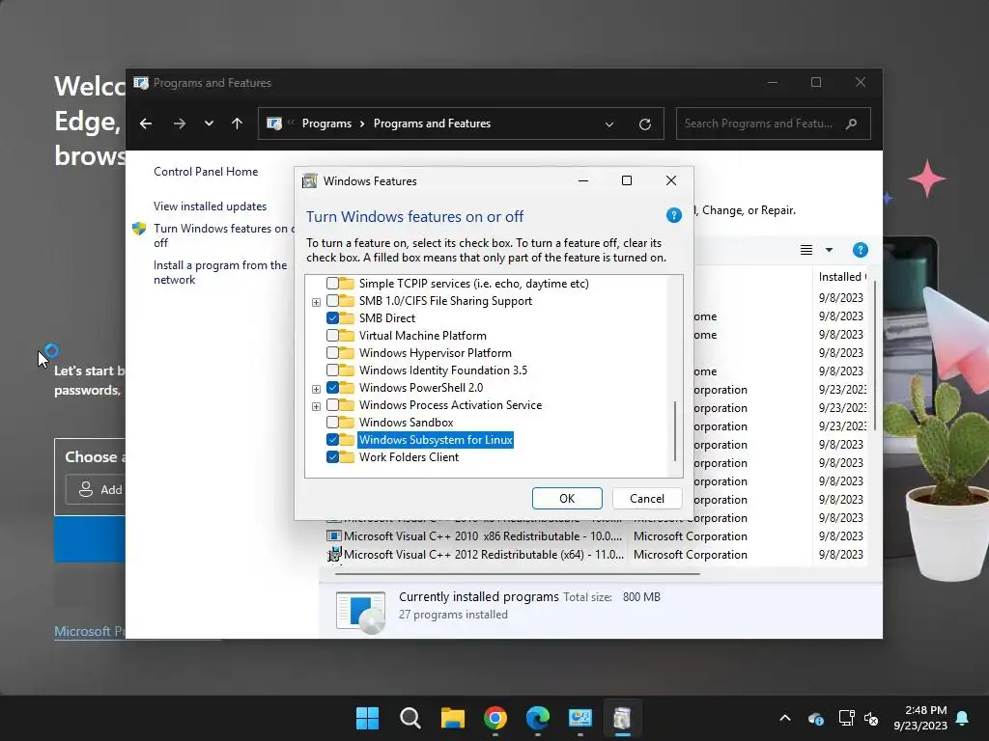989x741 pixels.
Task: Open the view options dropdown arrow
Action: (829, 250)
